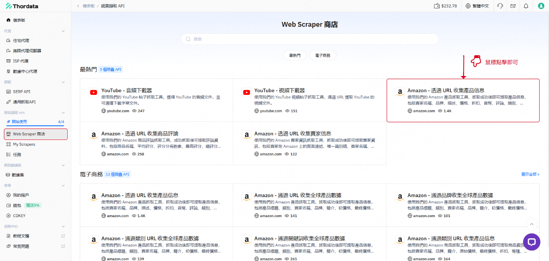
Task: Collapse the 爬取 sidebar section
Action: (x=63, y=82)
